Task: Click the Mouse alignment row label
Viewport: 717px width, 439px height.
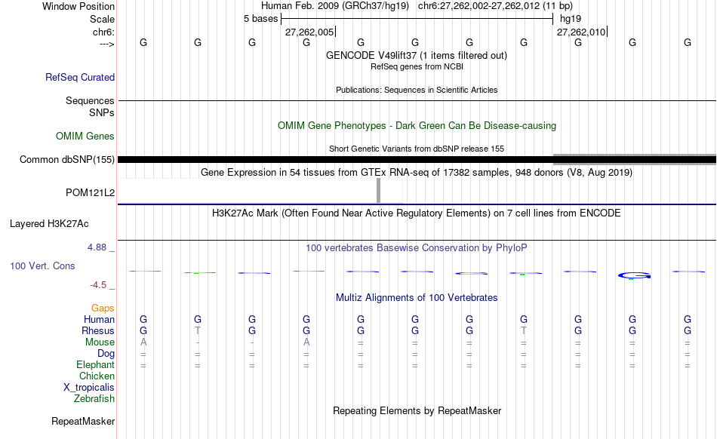Action: click(x=100, y=342)
